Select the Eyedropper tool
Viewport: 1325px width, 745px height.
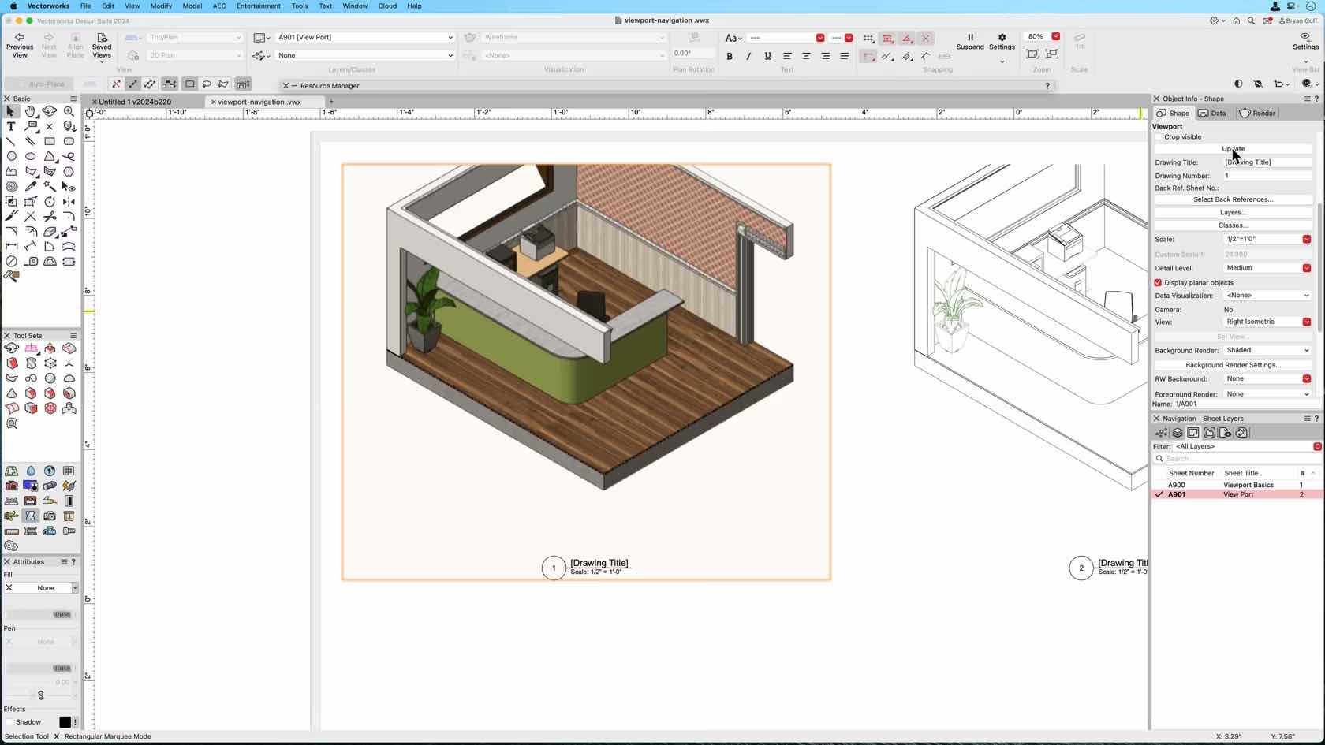coord(30,185)
